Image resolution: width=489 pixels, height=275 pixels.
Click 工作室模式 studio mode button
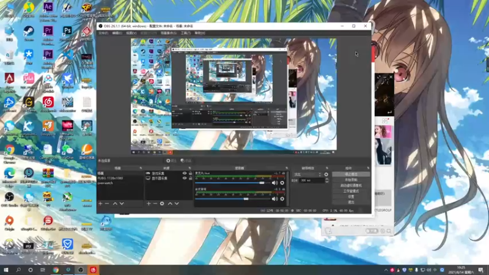[x=351, y=191]
